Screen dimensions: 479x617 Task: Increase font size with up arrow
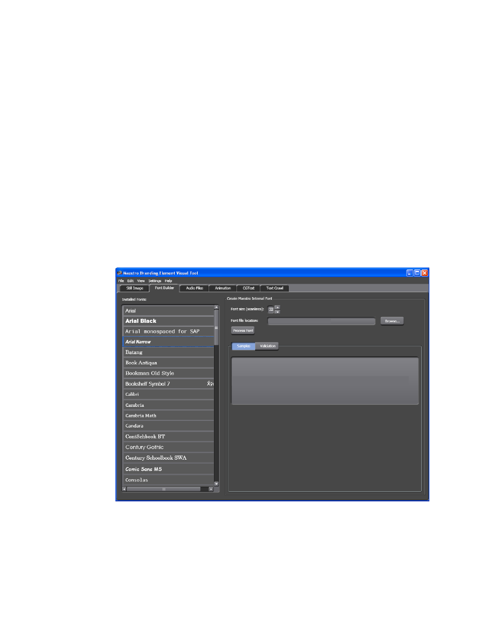[x=277, y=307]
